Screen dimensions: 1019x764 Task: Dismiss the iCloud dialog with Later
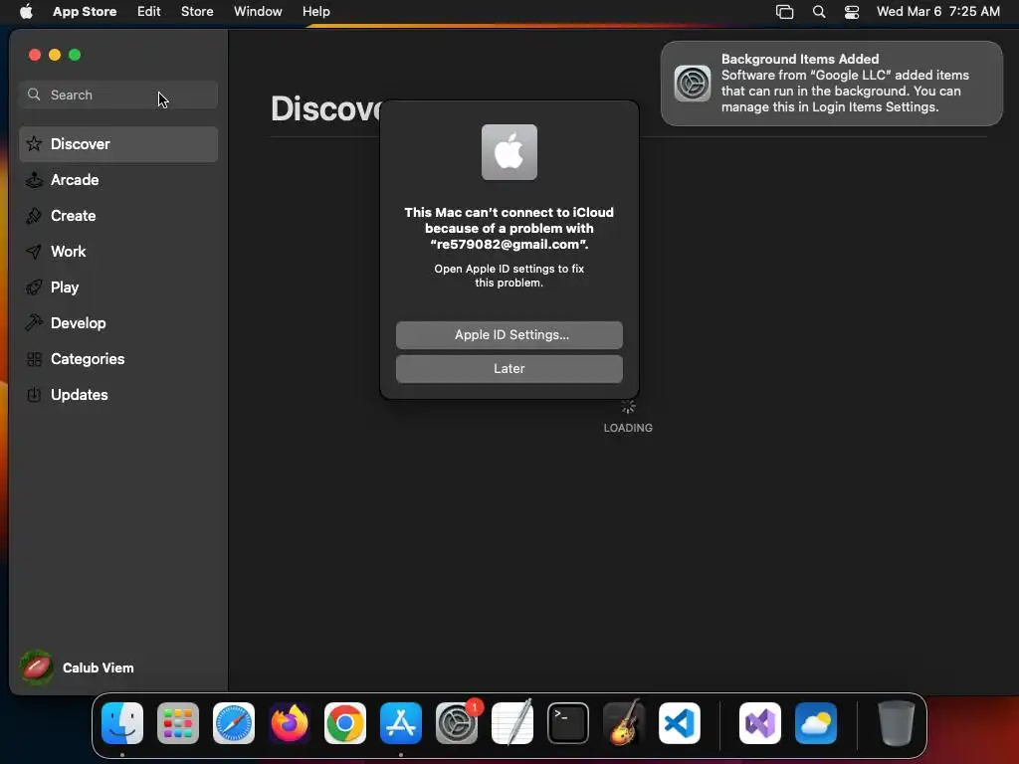[509, 369]
